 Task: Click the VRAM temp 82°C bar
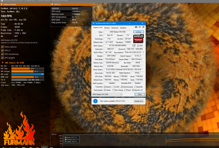pyautogui.click(x=28, y=77)
